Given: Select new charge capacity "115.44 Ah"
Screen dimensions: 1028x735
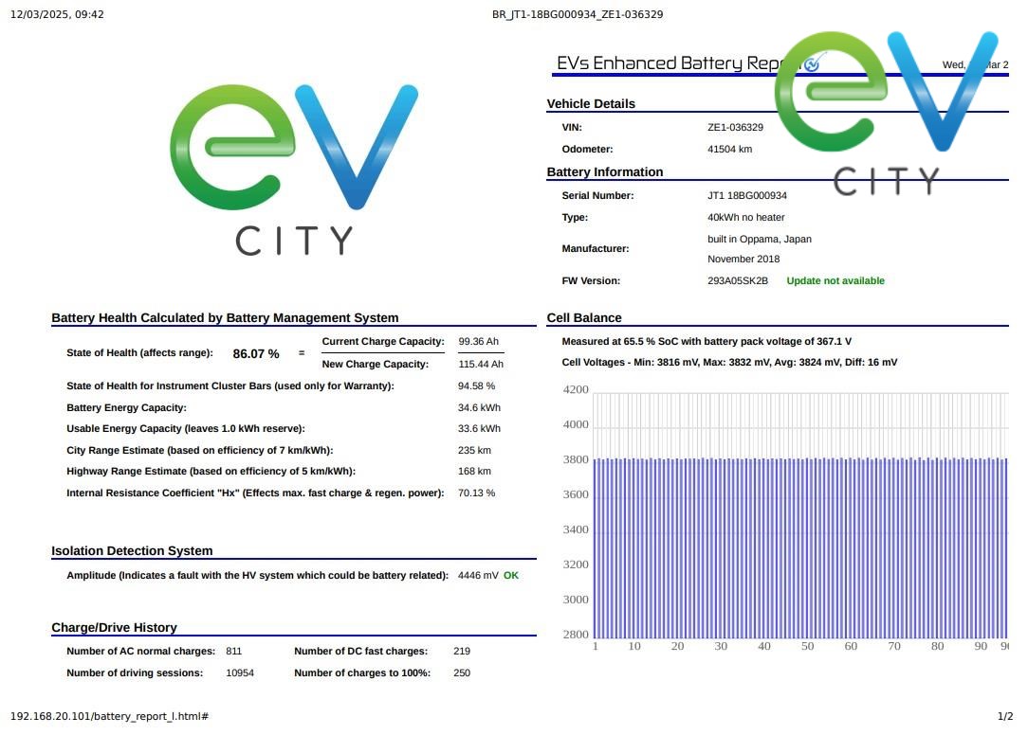Looking at the screenshot, I should pos(481,365).
